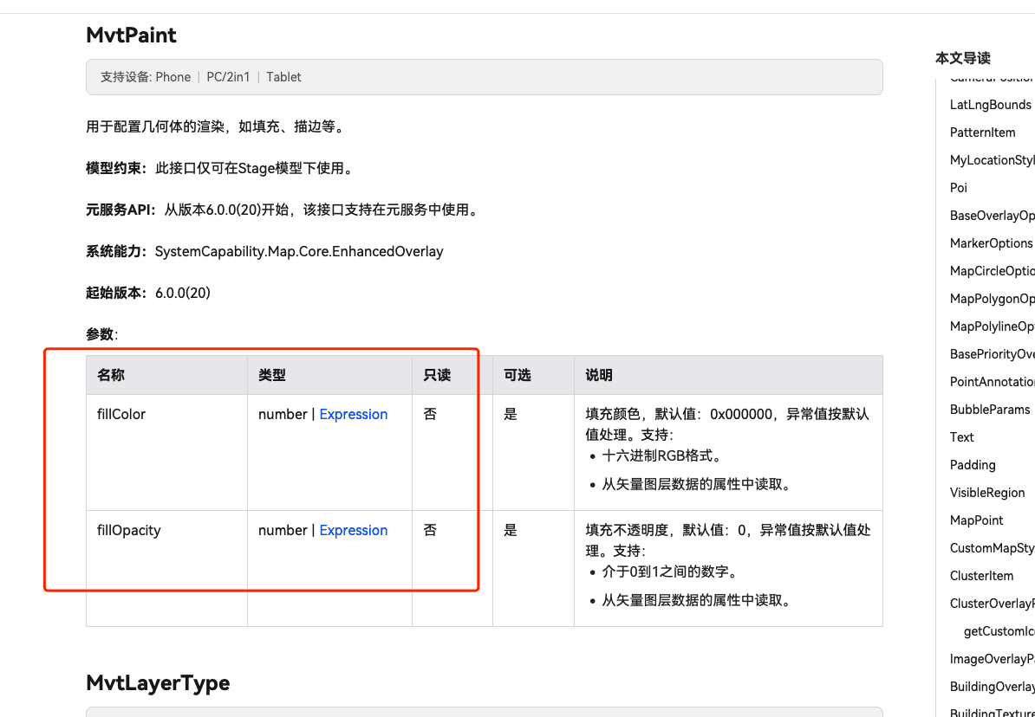The image size is (1035, 717).
Task: Go to MapPoint in the article navigation
Action: click(976, 520)
